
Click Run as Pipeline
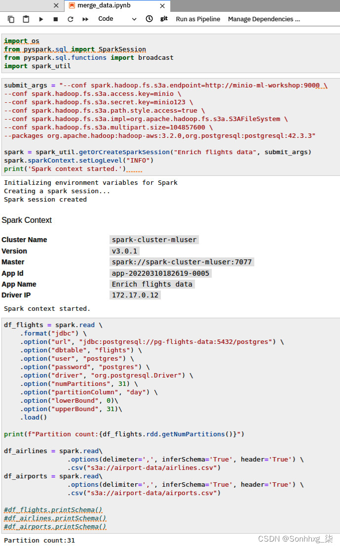(x=198, y=19)
